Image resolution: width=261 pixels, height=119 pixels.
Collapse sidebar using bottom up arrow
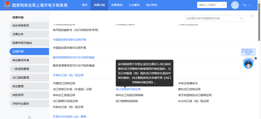[29, 117]
